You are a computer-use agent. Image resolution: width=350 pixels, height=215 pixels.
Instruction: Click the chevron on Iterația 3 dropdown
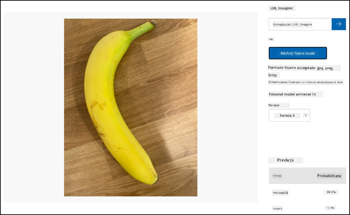pyautogui.click(x=306, y=115)
